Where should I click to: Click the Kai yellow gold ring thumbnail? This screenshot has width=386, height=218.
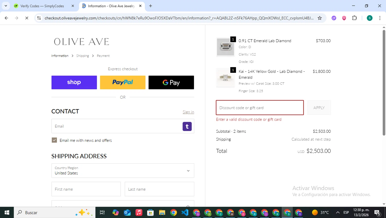pos(225,77)
